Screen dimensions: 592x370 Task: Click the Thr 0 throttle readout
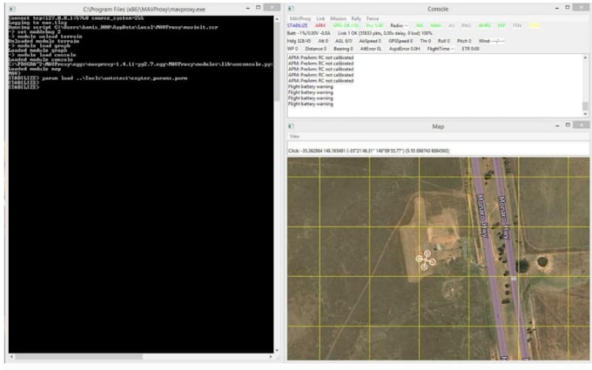pos(425,41)
